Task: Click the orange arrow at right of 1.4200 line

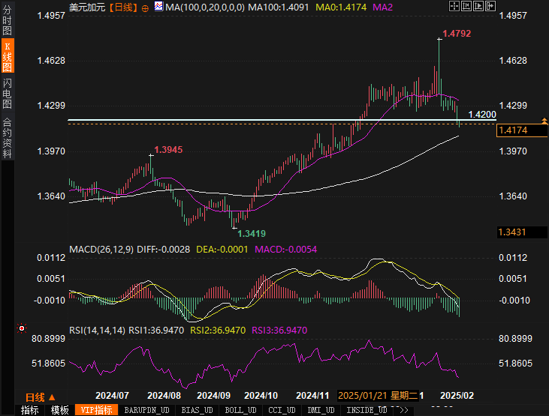Action: tap(544, 120)
